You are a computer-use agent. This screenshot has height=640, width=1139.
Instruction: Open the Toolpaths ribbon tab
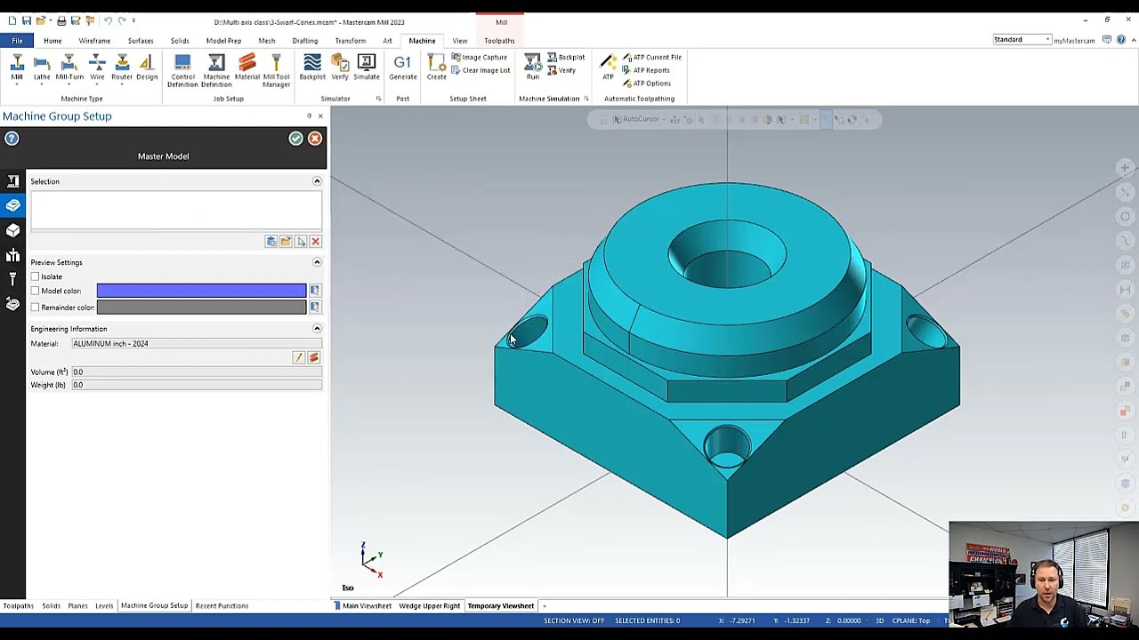(499, 41)
